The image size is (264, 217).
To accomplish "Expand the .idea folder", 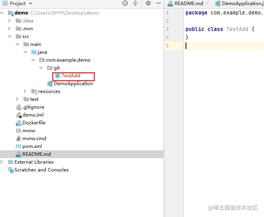I will click(9, 20).
